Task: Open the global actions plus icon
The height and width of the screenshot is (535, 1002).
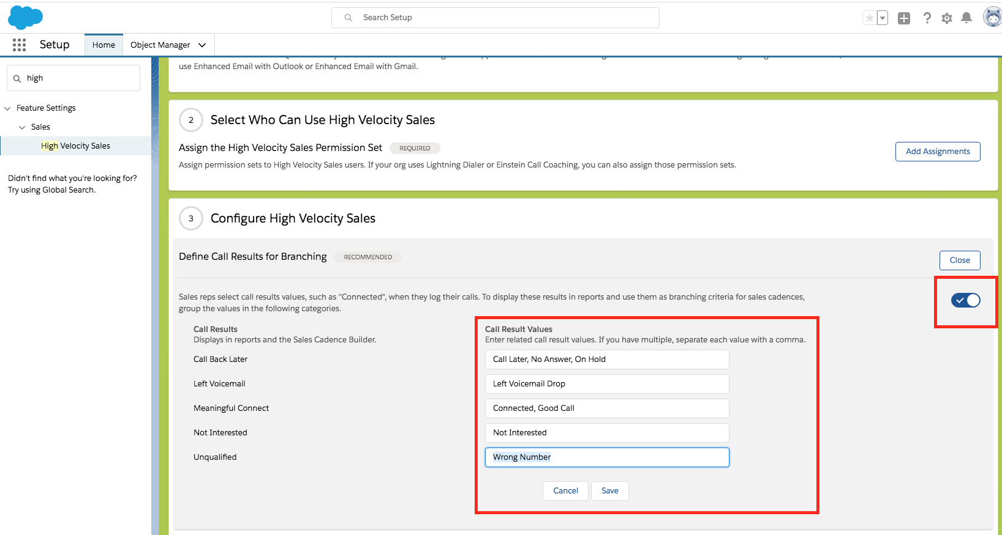Action: pyautogui.click(x=904, y=18)
